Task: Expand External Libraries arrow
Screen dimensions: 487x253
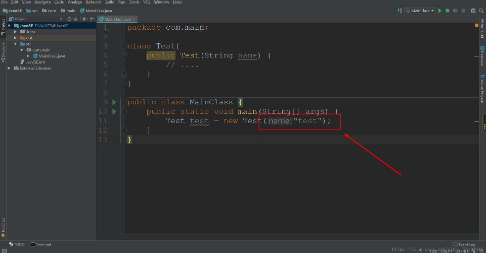Action: point(9,68)
